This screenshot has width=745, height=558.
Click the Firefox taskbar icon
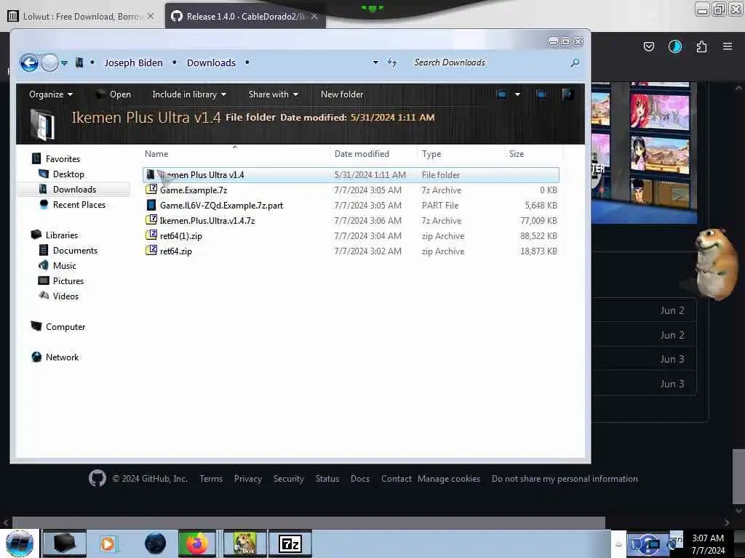click(197, 543)
